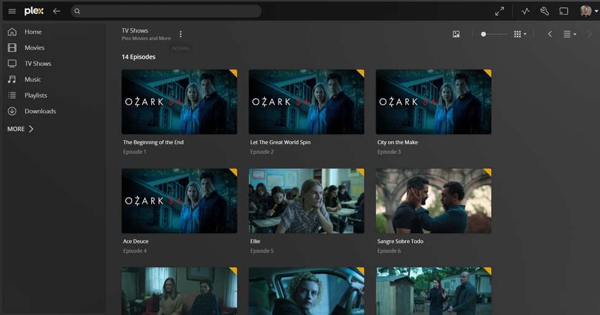Open the grid view mode dropdown

(x=520, y=34)
